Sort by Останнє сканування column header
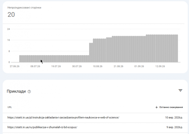 pos(171,107)
